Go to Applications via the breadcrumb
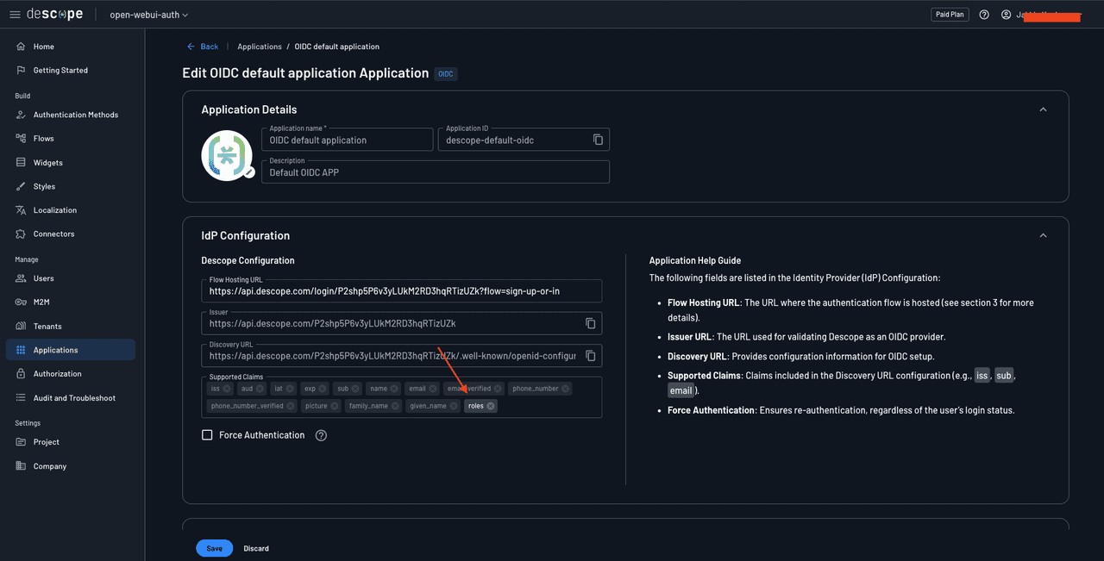Screen dimensions: 1104x561 pos(259,47)
